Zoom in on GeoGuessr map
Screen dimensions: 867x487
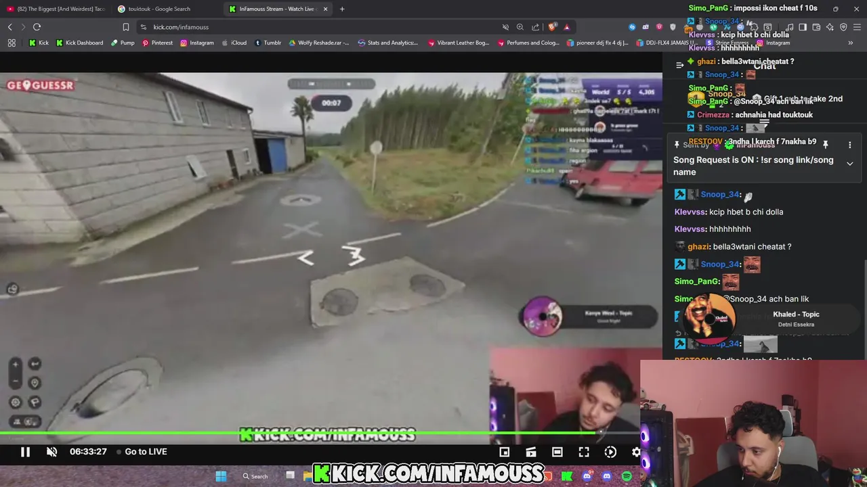[x=16, y=364]
